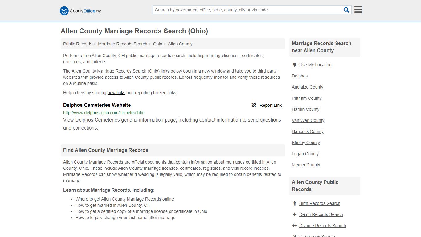Viewport: 421px width, 237px height.
Task: Click the magnifying glass search icon
Action: pyautogui.click(x=346, y=10)
